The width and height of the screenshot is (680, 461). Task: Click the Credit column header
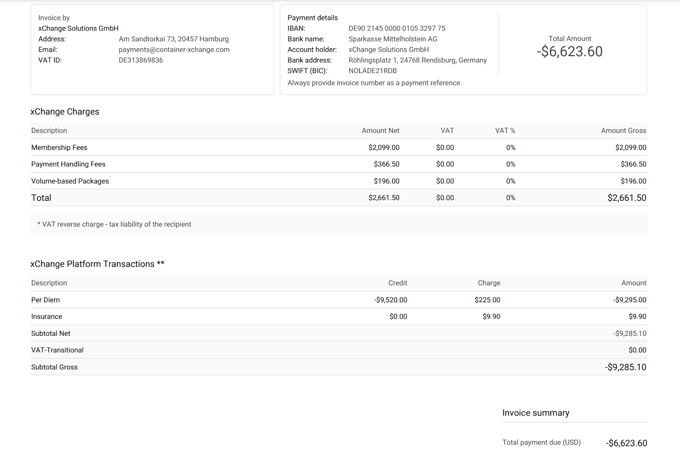(398, 283)
